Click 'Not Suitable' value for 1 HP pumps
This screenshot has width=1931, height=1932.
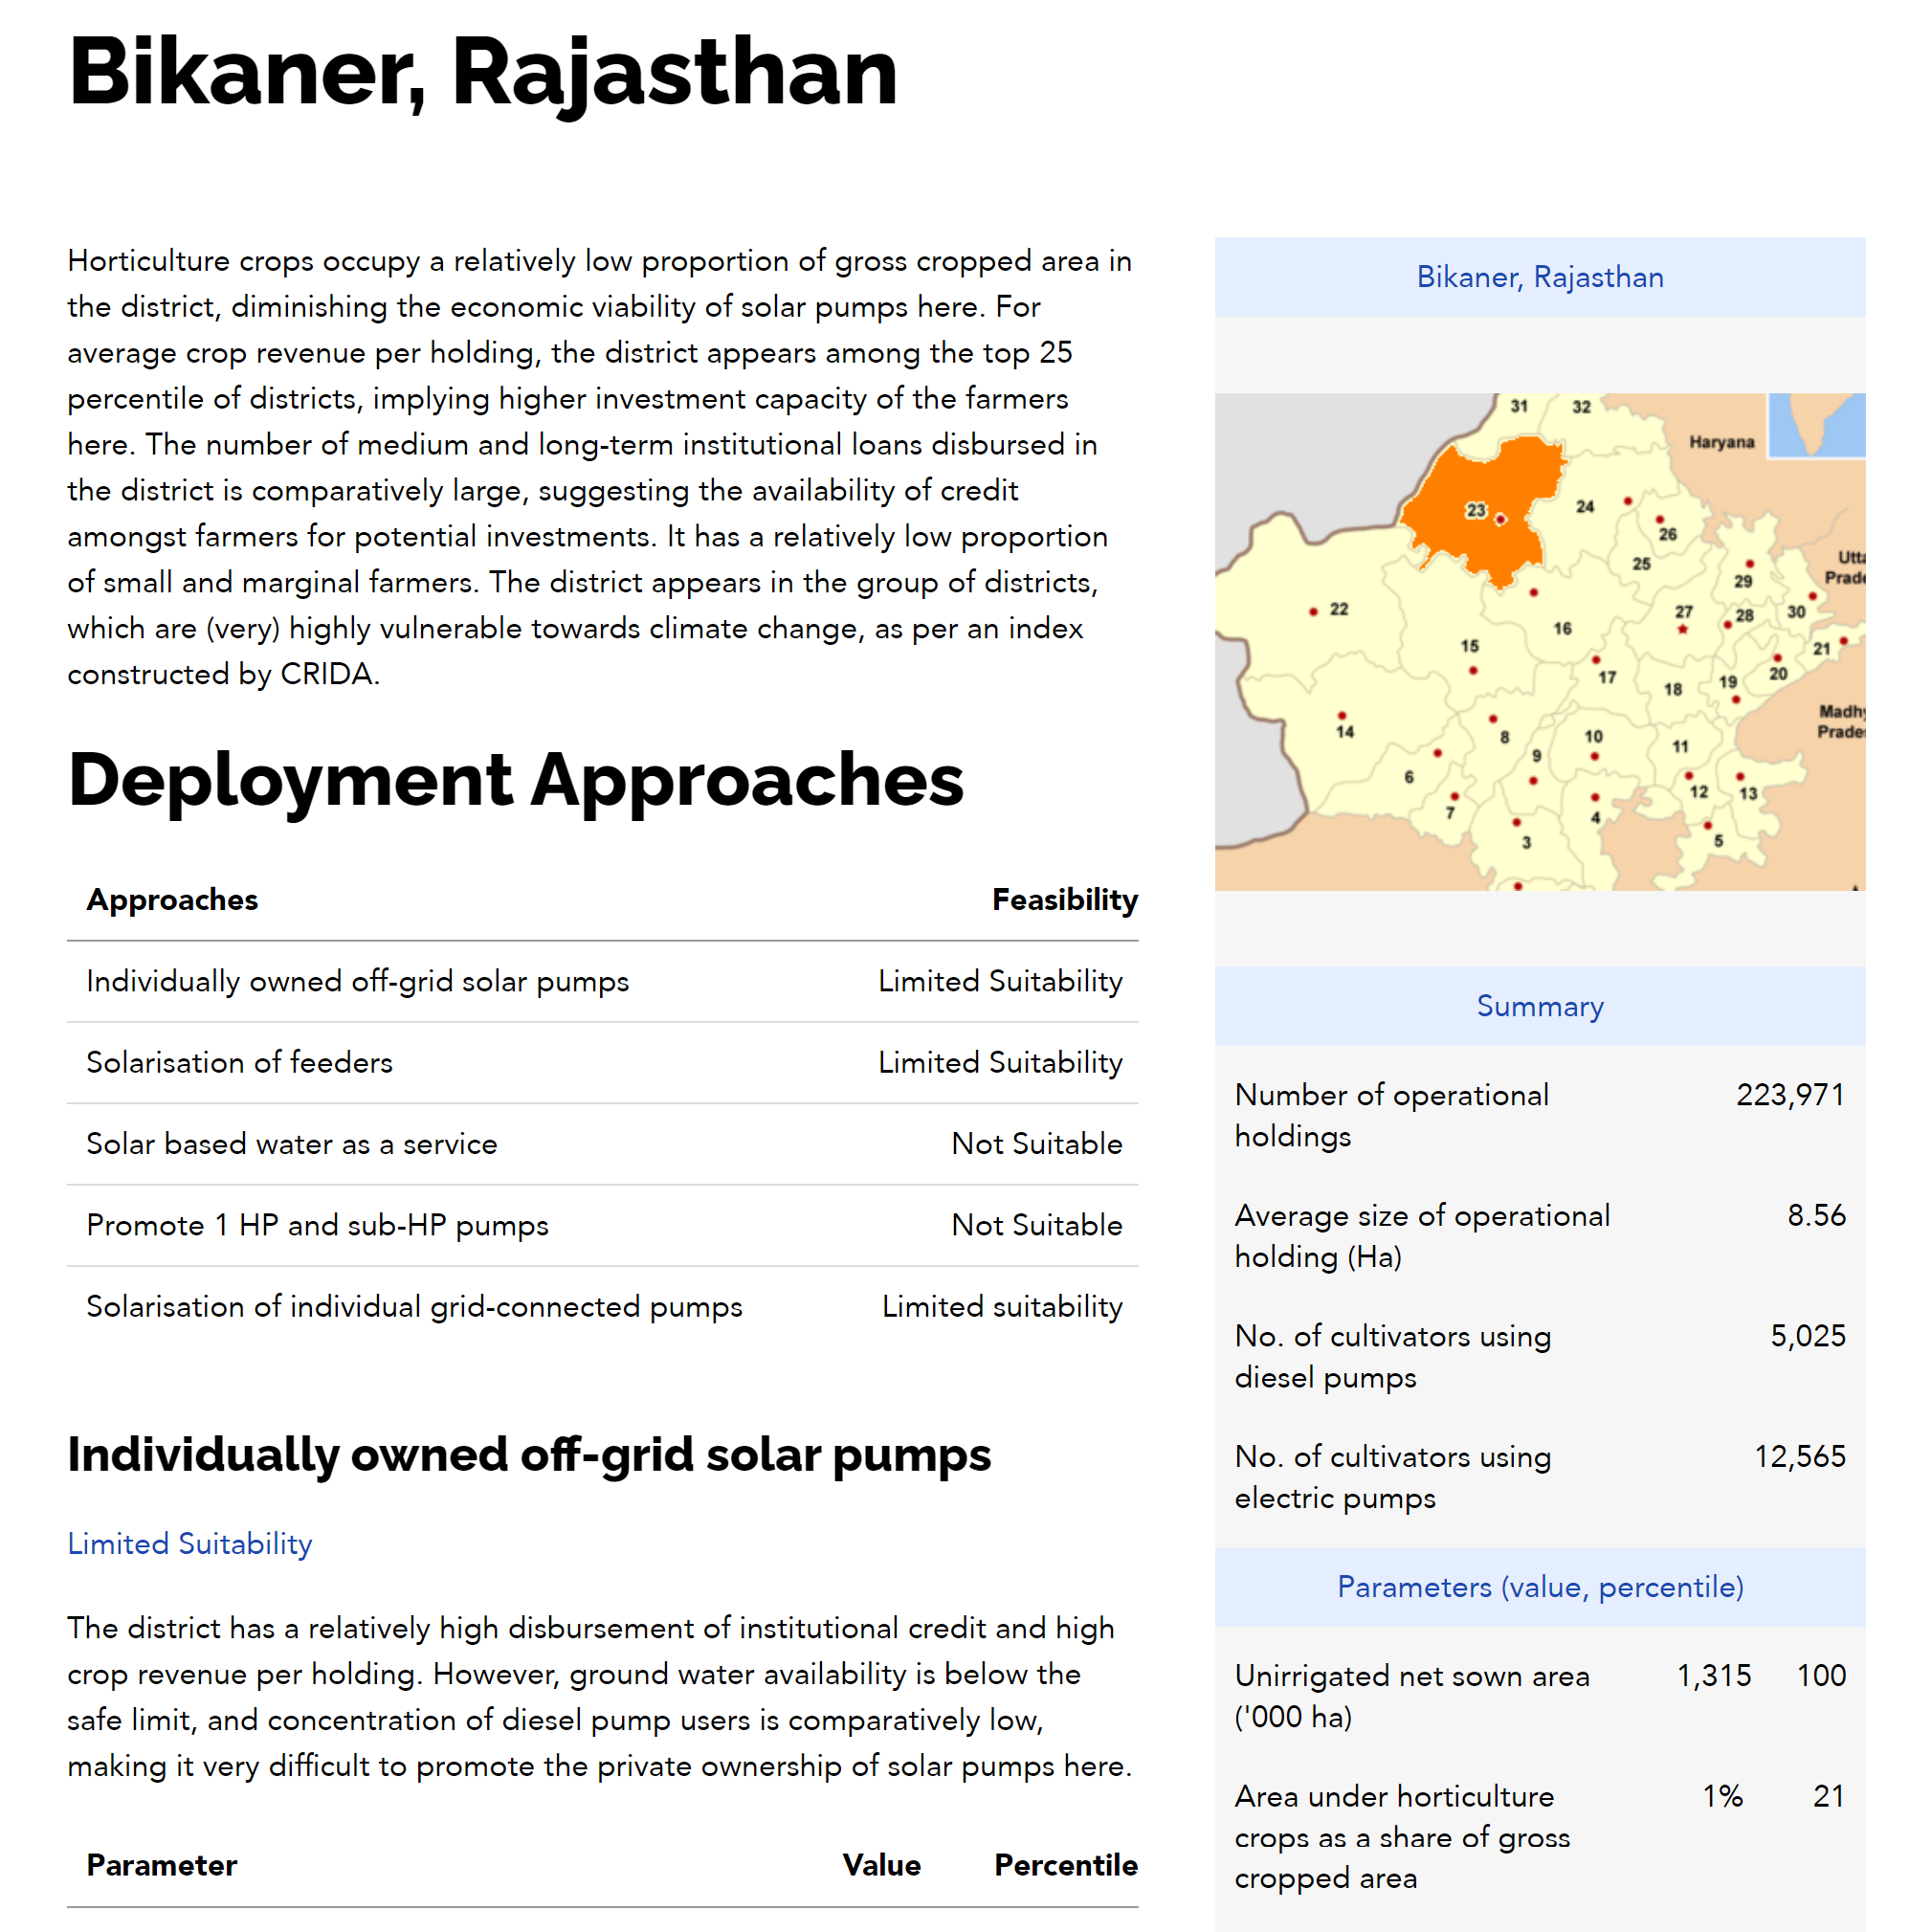[1036, 1225]
